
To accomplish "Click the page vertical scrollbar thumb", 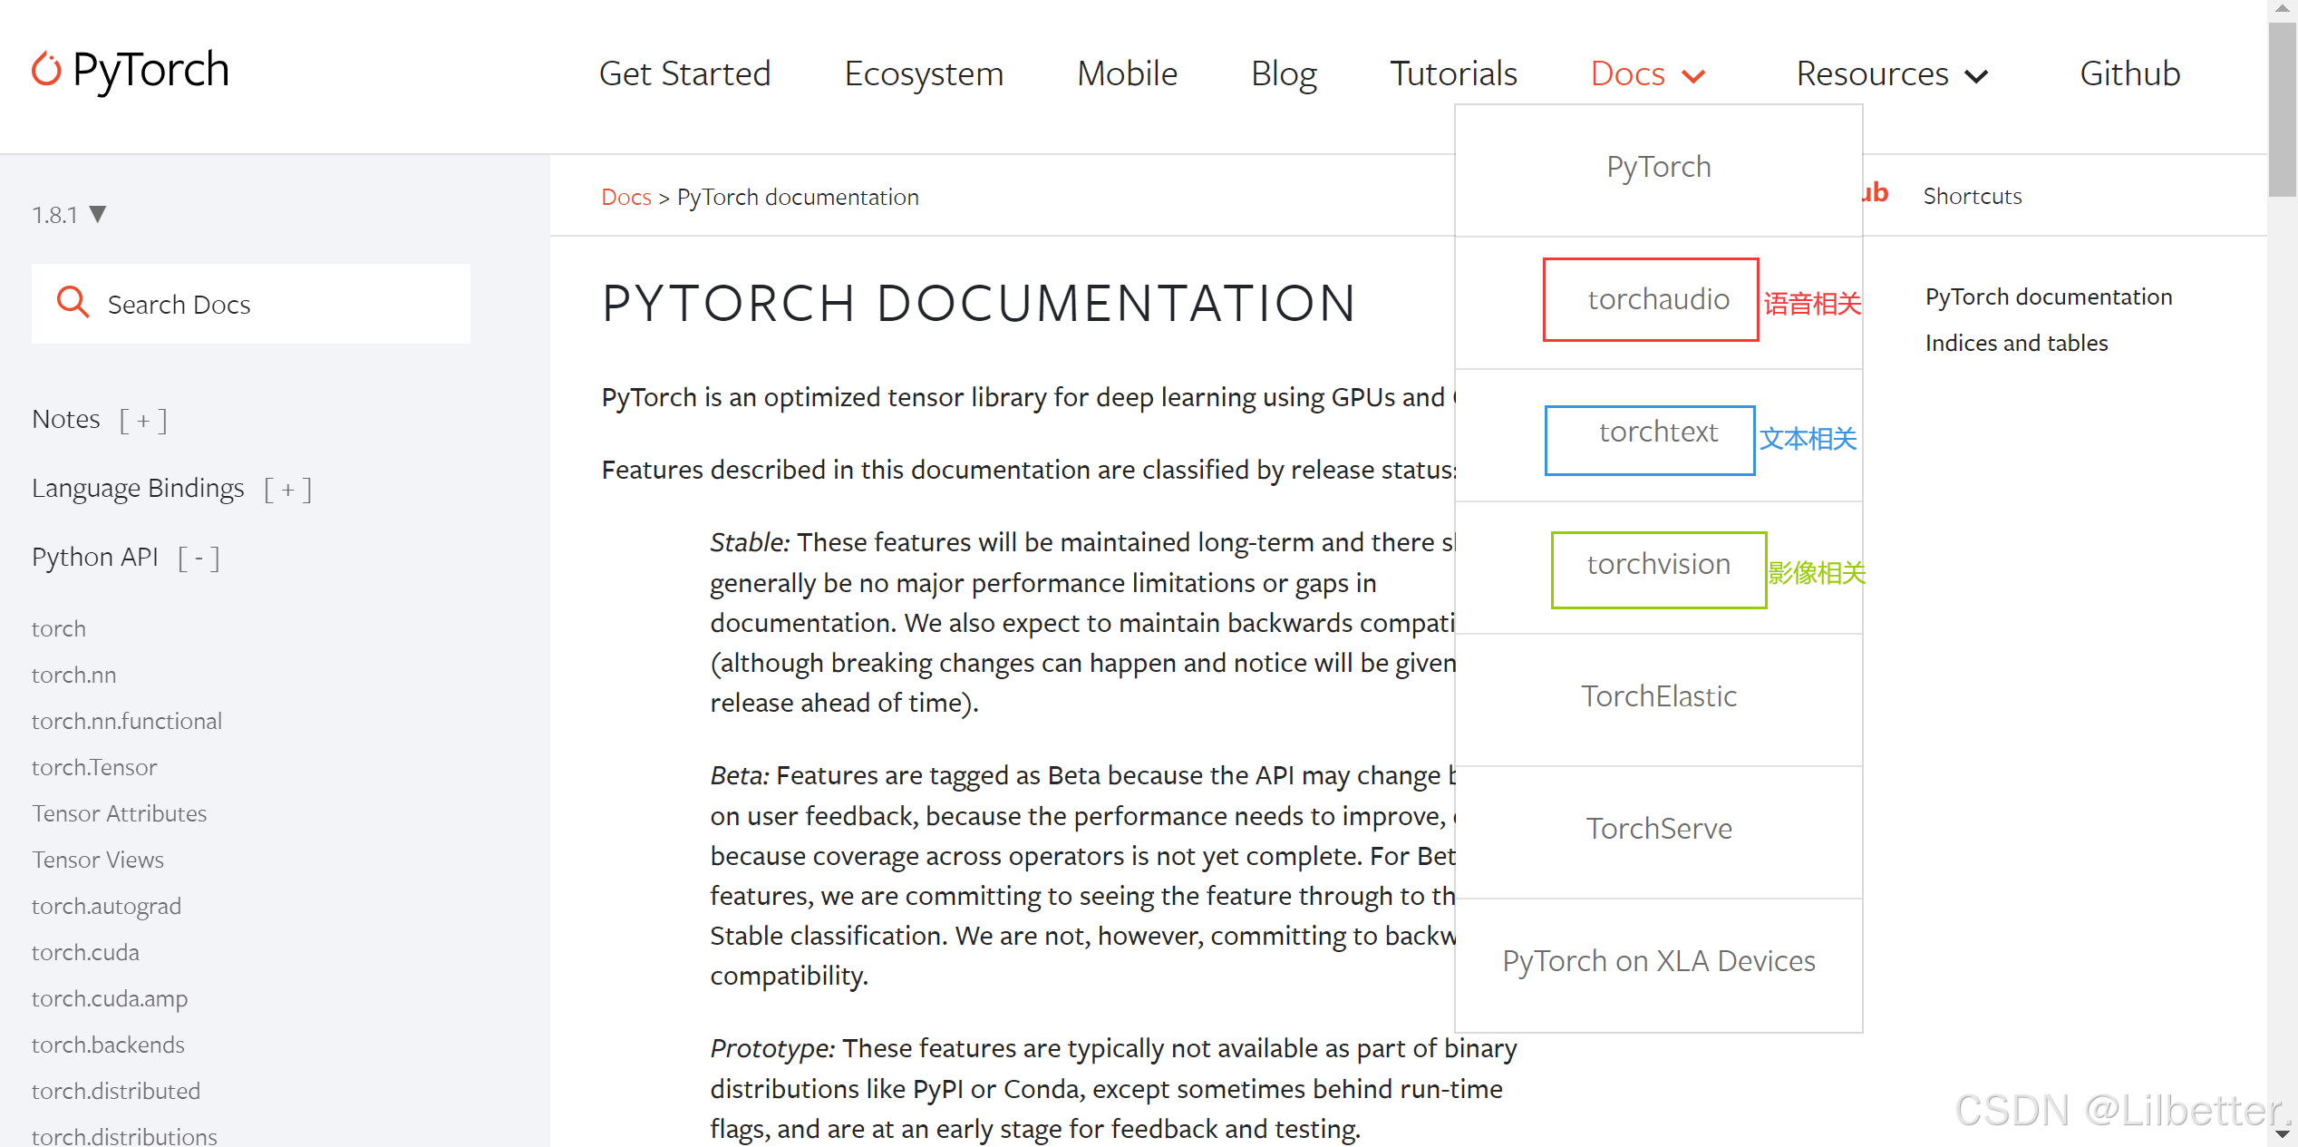I will click(2282, 109).
